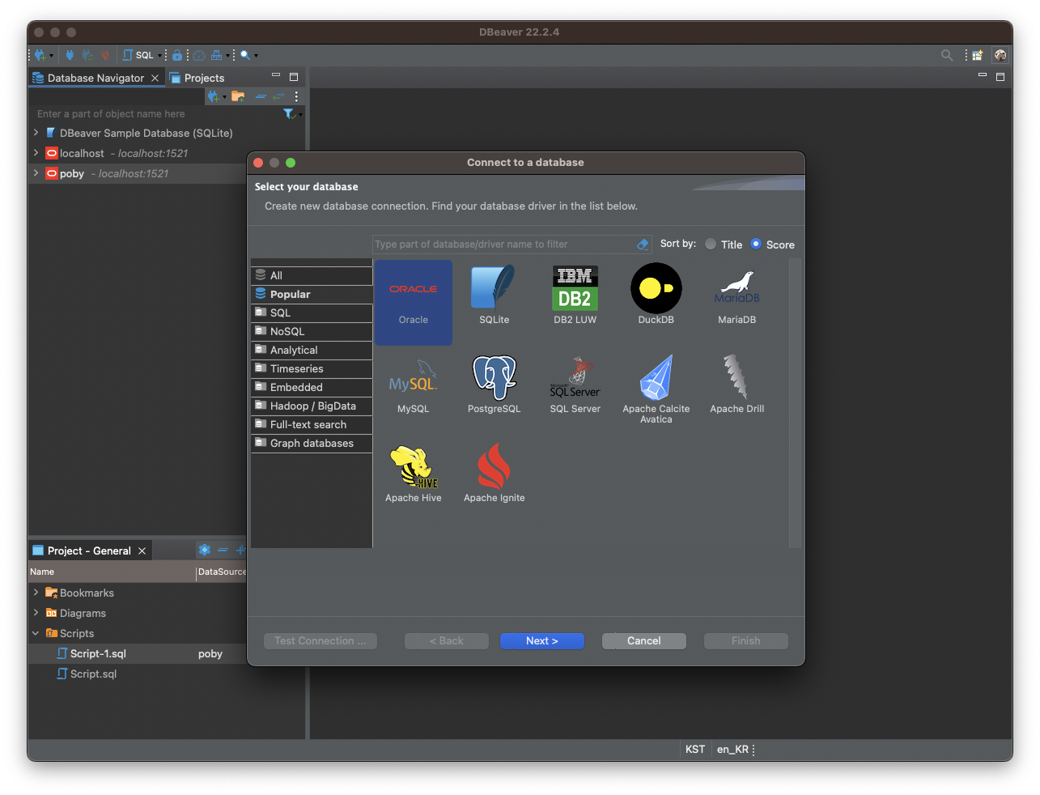Select the DuckDB driver icon
The height and width of the screenshot is (795, 1040).
pos(656,288)
